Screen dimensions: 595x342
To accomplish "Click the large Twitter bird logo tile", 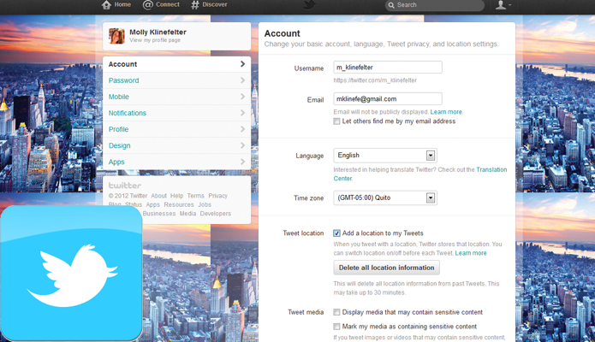I will click(71, 273).
